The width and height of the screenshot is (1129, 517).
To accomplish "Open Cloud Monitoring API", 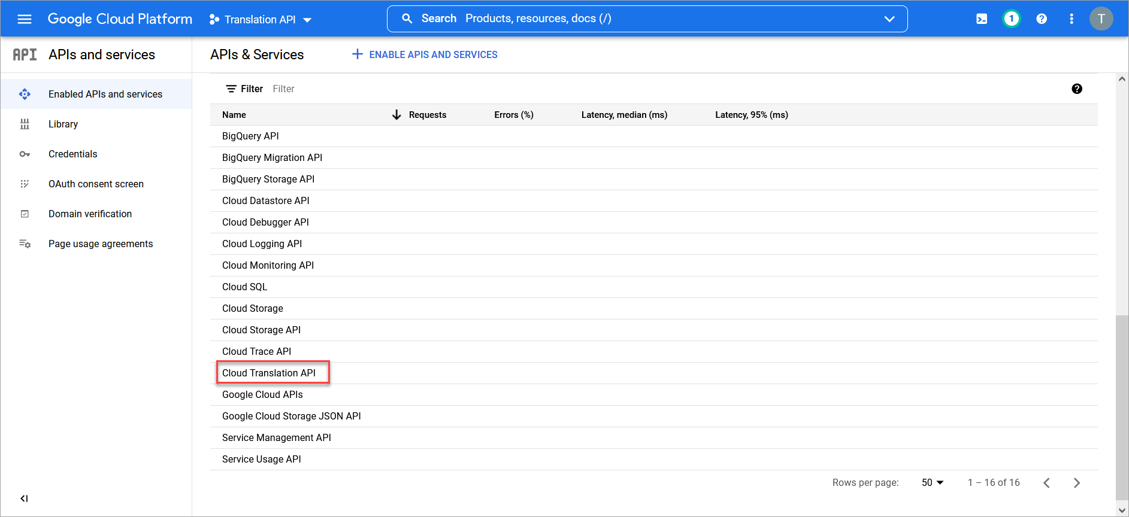I will point(268,265).
